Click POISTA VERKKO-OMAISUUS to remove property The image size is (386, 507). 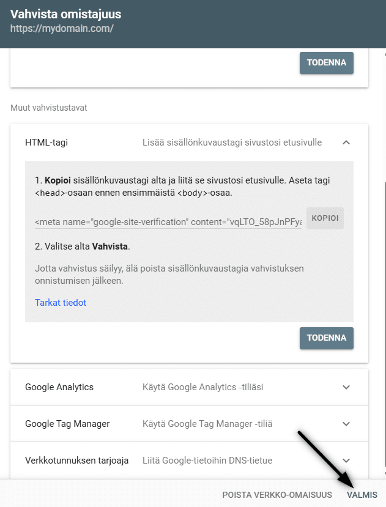click(x=277, y=495)
